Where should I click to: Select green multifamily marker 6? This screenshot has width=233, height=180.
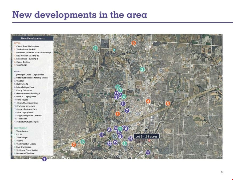83,142
